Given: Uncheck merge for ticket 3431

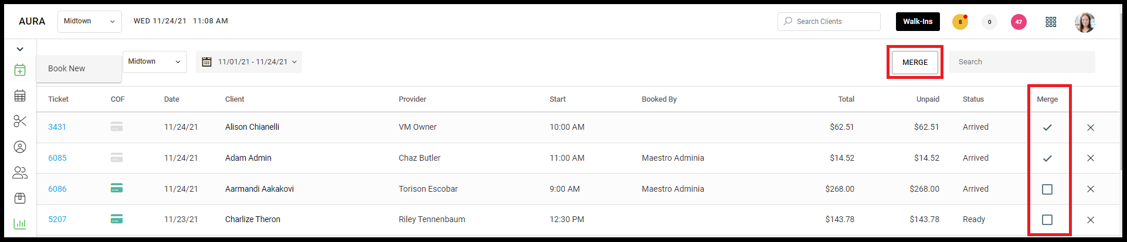Looking at the screenshot, I should click(x=1047, y=127).
